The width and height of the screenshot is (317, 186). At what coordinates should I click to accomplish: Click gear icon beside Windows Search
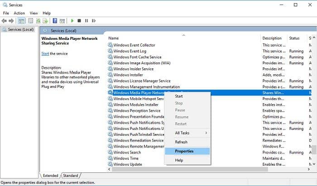[110, 152]
